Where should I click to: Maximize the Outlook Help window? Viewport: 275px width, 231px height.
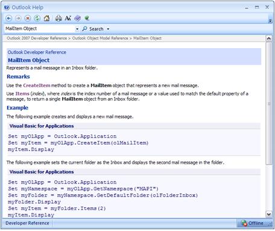(x=257, y=7)
